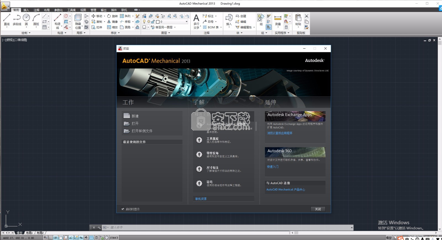The image size is (442, 240).
Task: Open the 阵列 array dropdown arrow
Action: [x=133, y=16]
